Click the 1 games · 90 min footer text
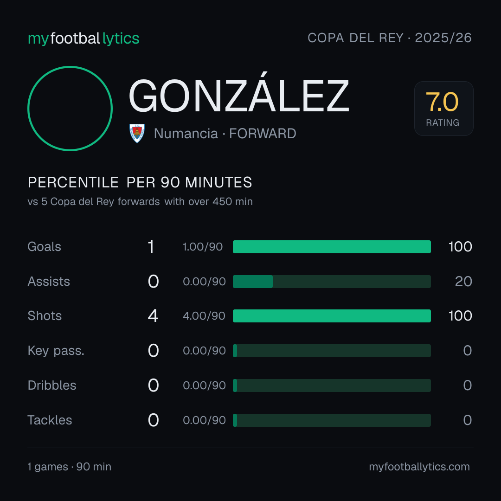Image resolution: width=501 pixels, height=501 pixels. 69,467
